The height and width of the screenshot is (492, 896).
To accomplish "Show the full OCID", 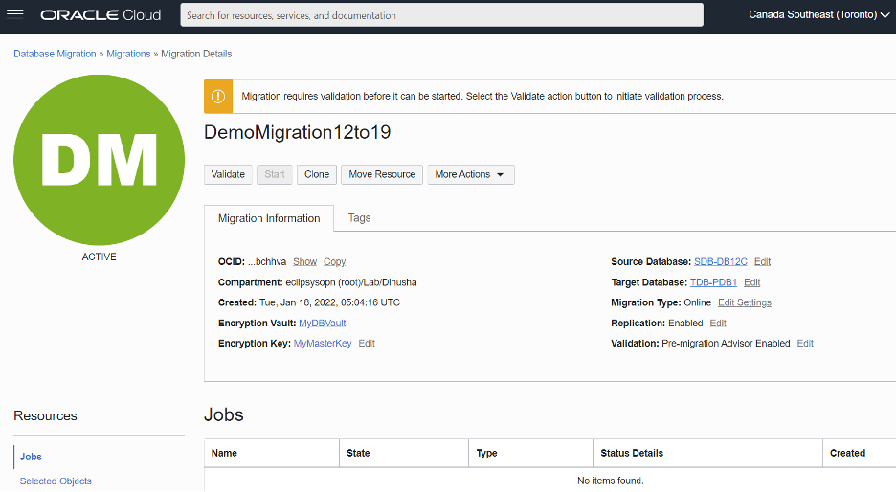I will pyautogui.click(x=304, y=261).
